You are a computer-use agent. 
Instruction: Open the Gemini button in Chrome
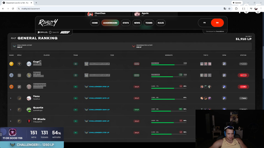[237, 3]
